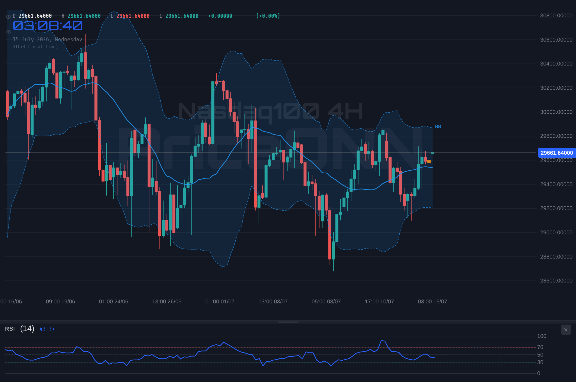Click the +0.00000 change value

(220, 16)
